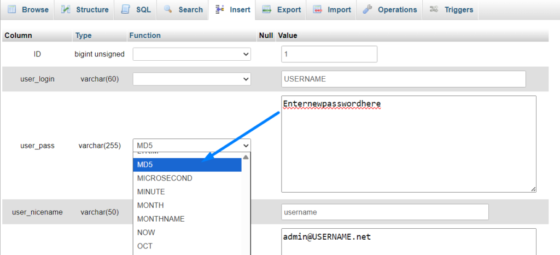Open the Triggers tab
560x255 pixels.
tap(451, 10)
